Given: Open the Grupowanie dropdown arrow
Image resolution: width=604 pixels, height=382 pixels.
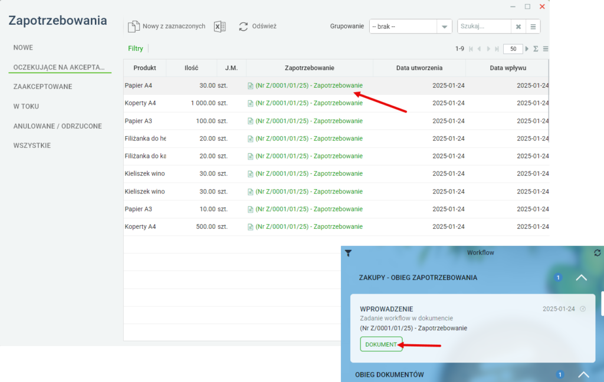Looking at the screenshot, I should click(x=444, y=27).
